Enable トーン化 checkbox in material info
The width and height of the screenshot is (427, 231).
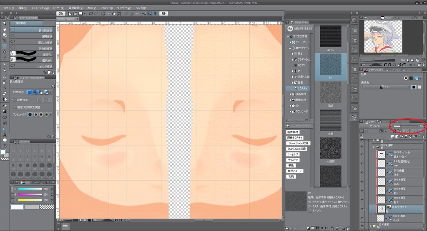coord(310,211)
